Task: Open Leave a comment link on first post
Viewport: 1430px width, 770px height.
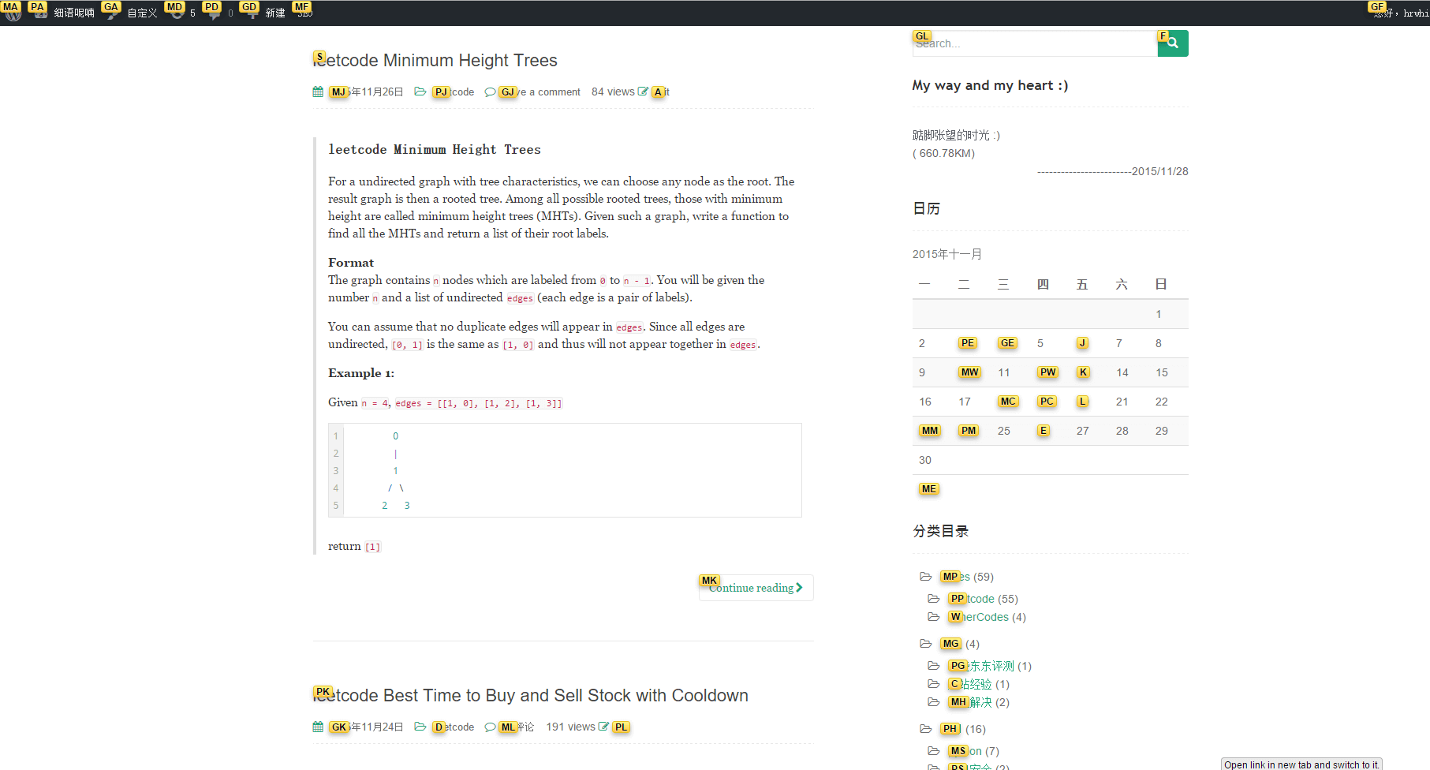Action: pyautogui.click(x=540, y=92)
